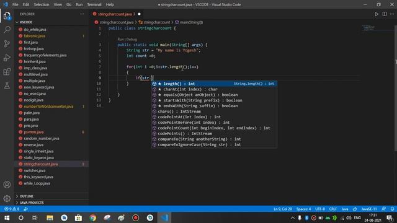Image resolution: width=397 pixels, height=223 pixels.
Task: Open Microsoft Store from taskbar
Action: point(79,217)
